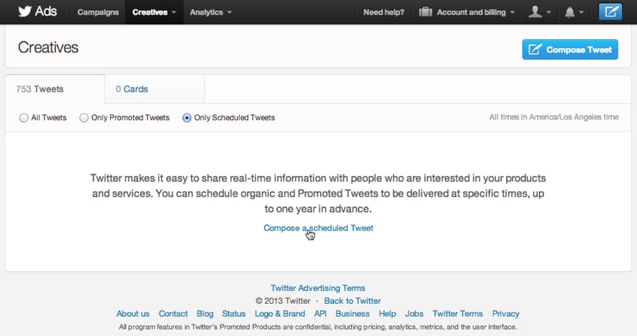
Task: Switch to the 0 Cards tab
Action: pyautogui.click(x=132, y=89)
